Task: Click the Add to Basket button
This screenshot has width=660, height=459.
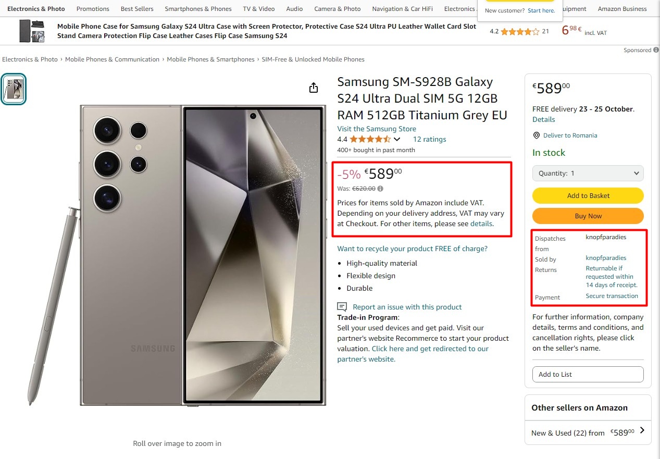Action: (x=588, y=195)
